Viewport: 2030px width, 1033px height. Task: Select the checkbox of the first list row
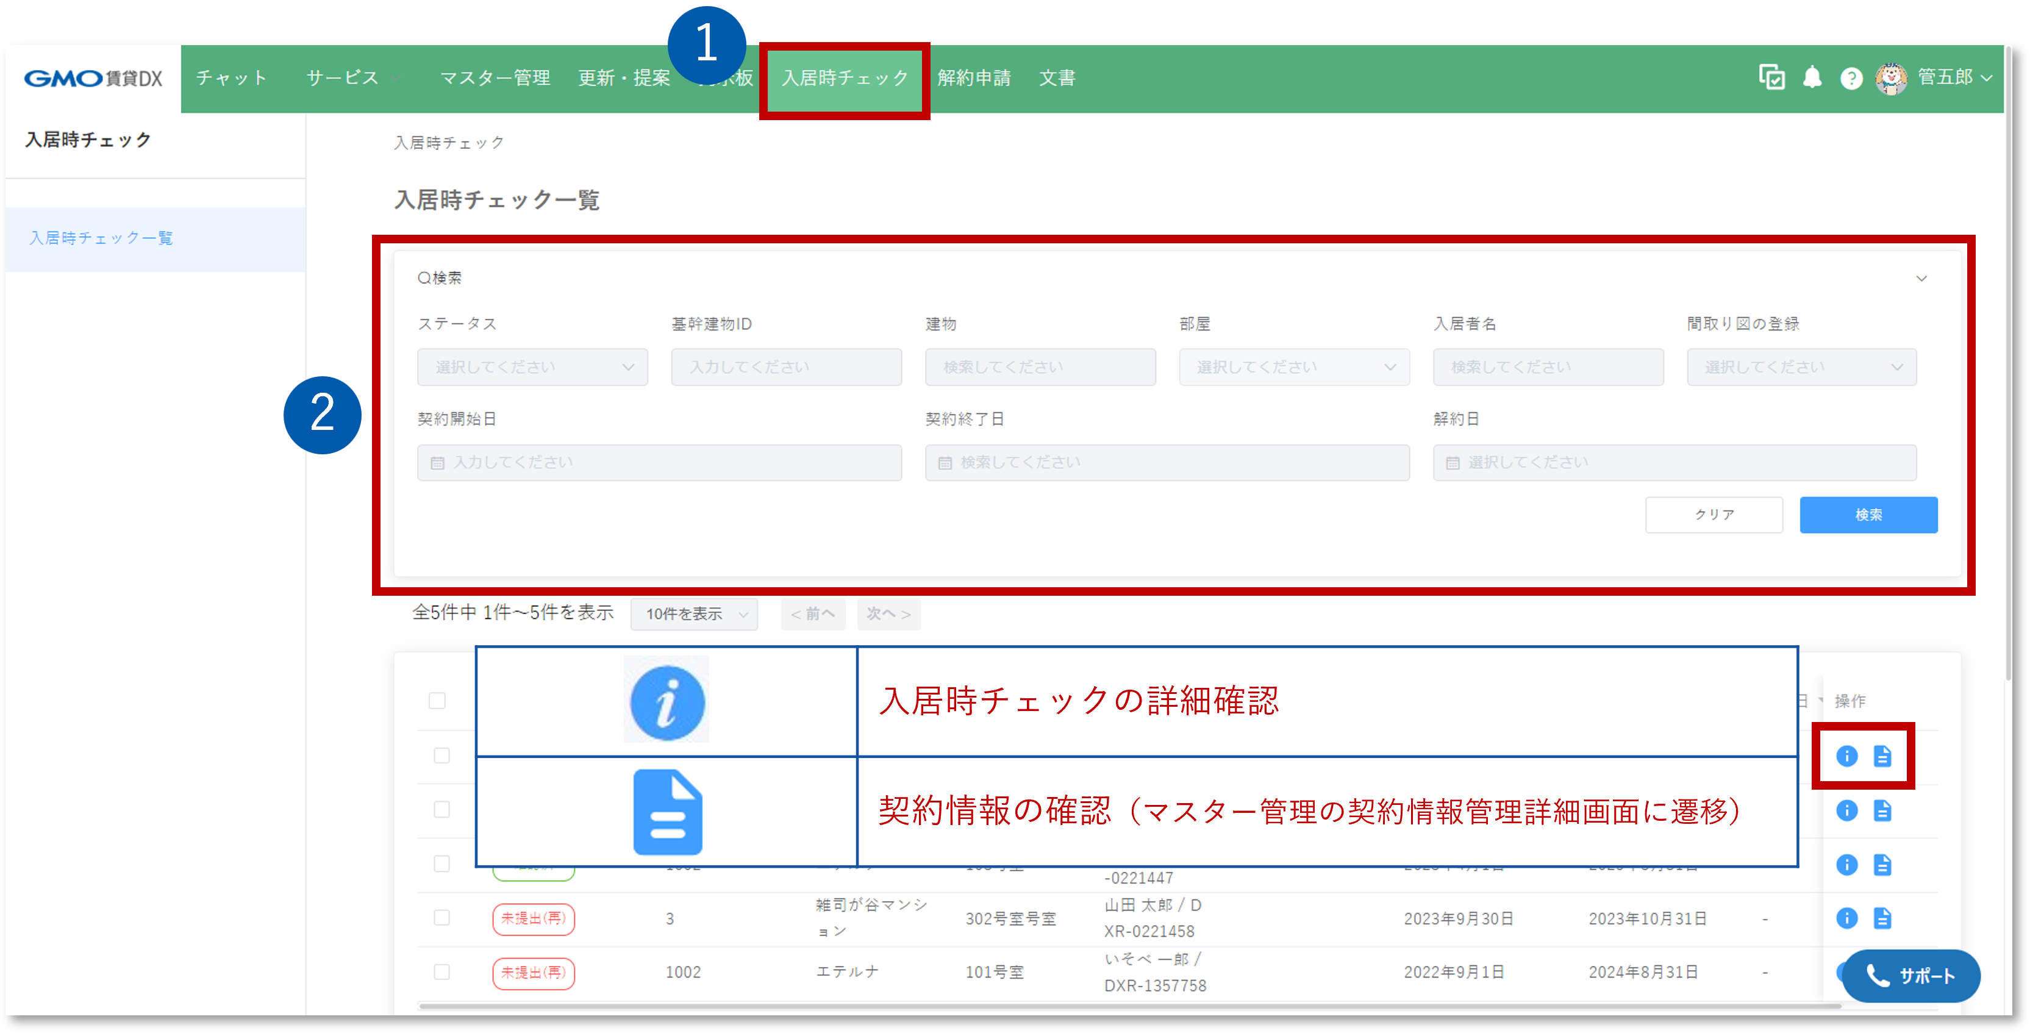[x=441, y=756]
